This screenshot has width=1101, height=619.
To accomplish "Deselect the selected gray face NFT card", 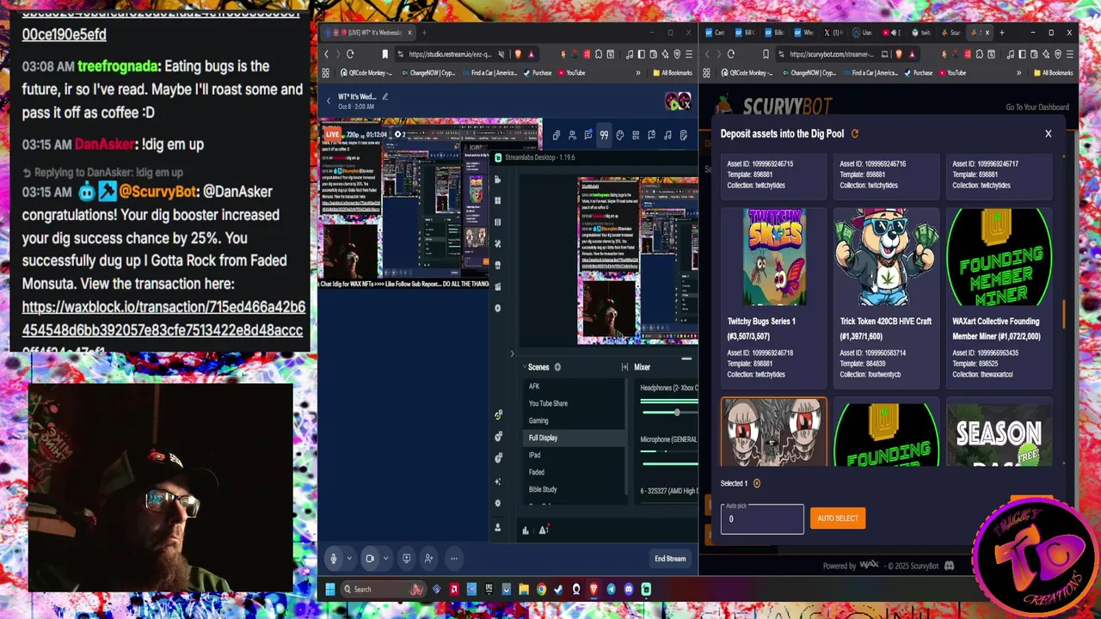I will tap(773, 432).
